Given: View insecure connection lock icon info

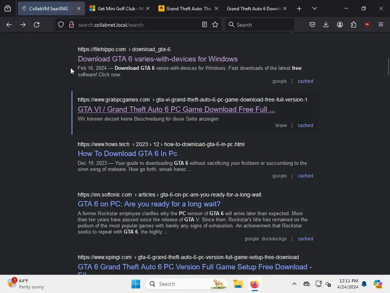Looking at the screenshot, I should coord(72,25).
